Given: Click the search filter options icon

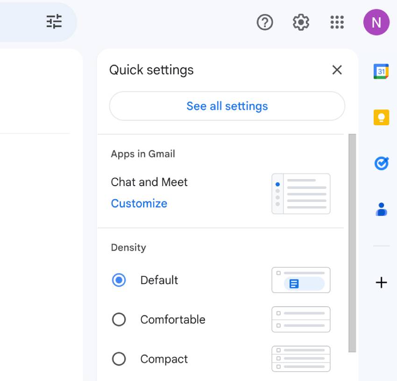Looking at the screenshot, I should click(x=55, y=22).
